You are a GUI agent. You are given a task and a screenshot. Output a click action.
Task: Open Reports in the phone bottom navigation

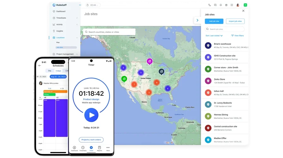click(99, 149)
